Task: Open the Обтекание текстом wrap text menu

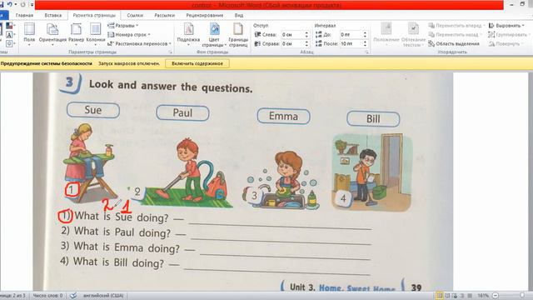Action: click(413, 34)
